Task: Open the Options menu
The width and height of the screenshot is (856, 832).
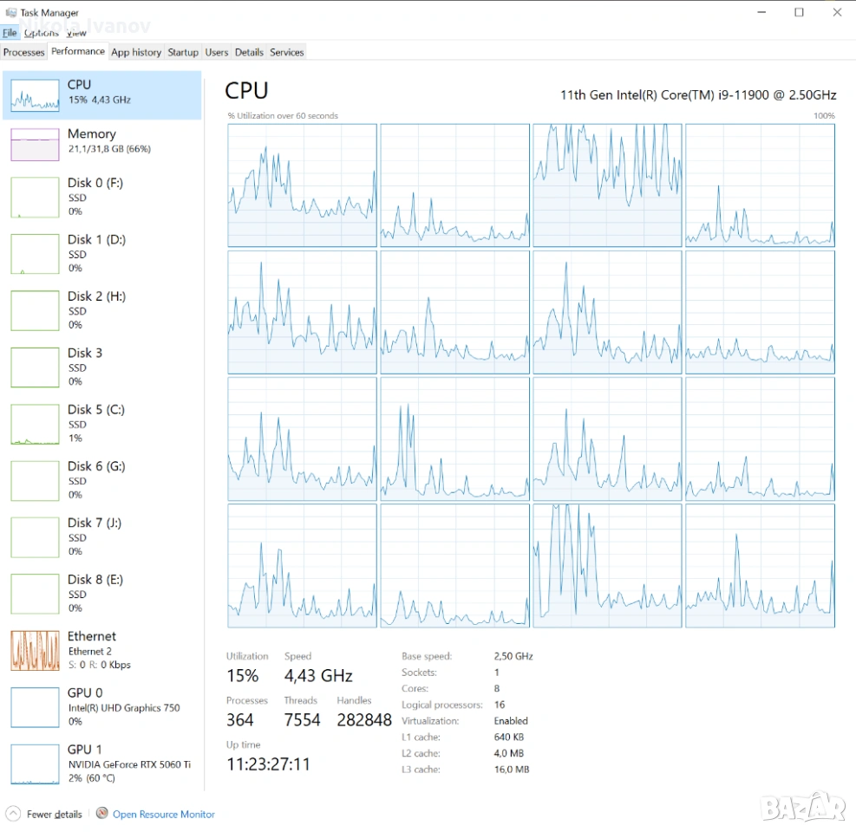Action: [x=41, y=33]
